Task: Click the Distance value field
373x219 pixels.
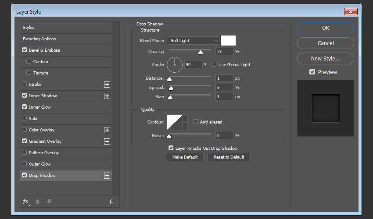Action: [225, 78]
